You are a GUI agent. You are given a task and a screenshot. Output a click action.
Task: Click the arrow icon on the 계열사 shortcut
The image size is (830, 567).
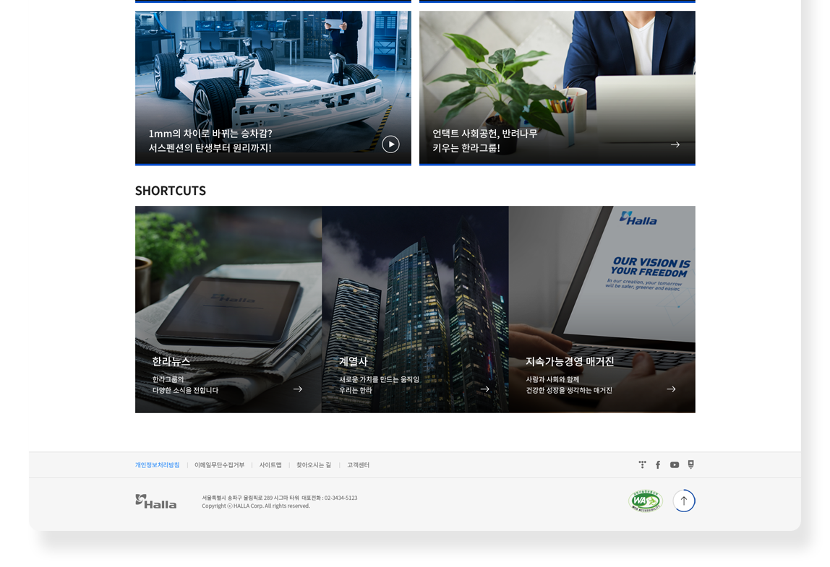click(x=484, y=389)
